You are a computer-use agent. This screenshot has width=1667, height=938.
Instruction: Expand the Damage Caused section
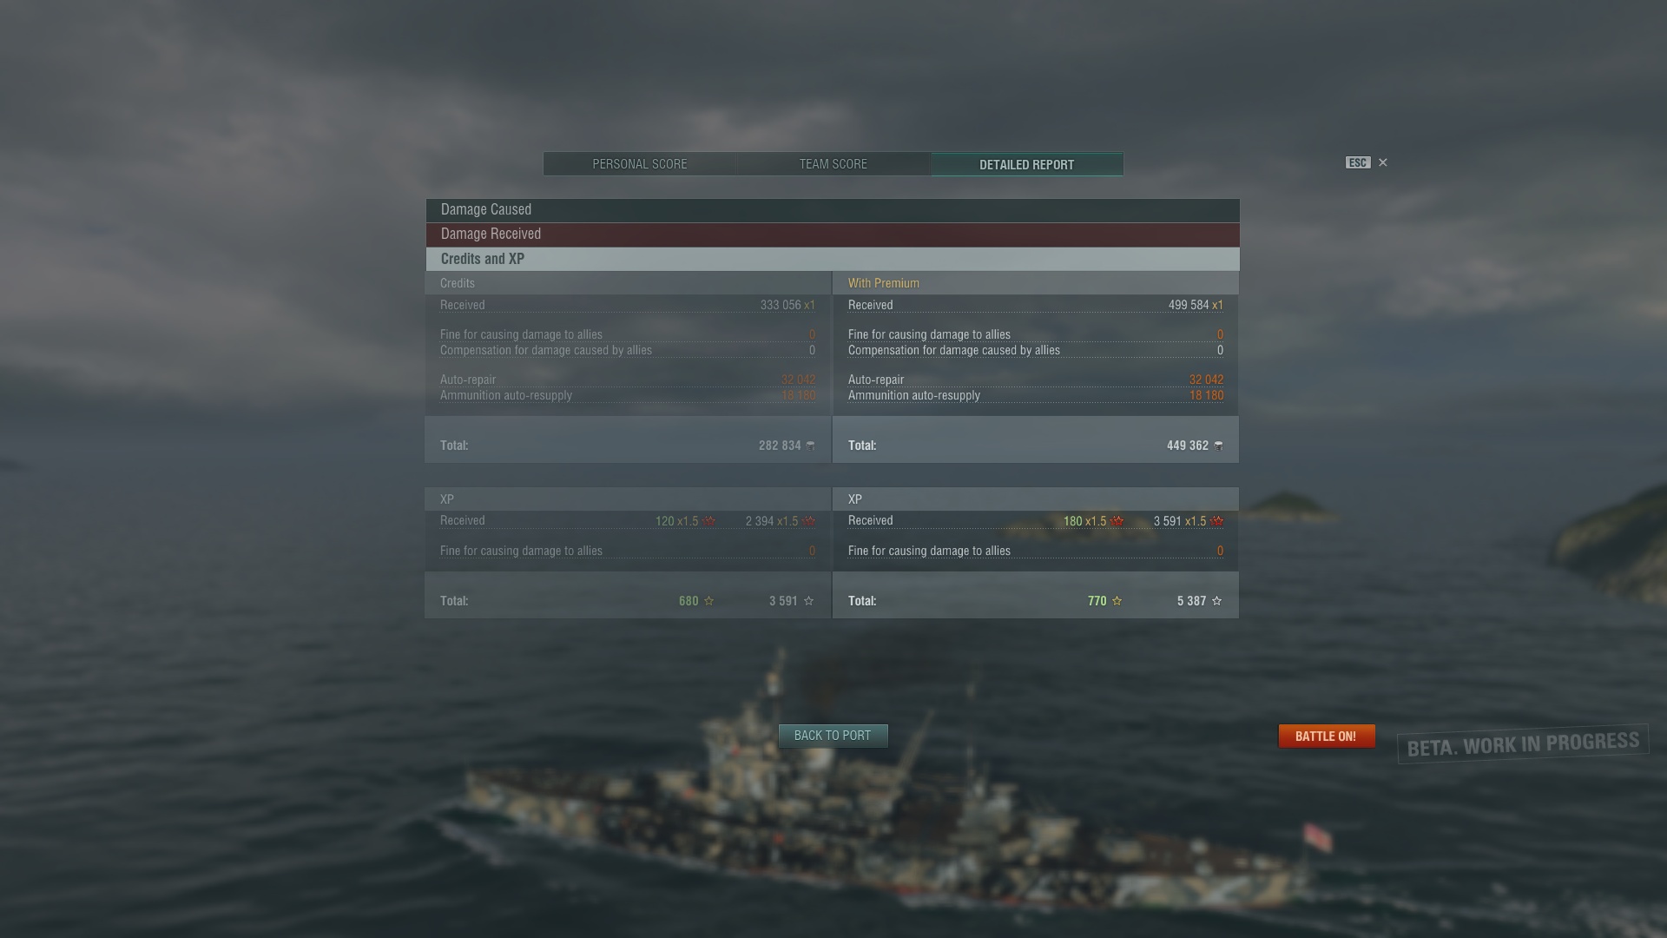tap(833, 210)
